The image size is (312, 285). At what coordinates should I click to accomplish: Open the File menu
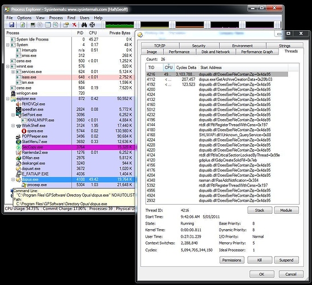[x=10, y=18]
